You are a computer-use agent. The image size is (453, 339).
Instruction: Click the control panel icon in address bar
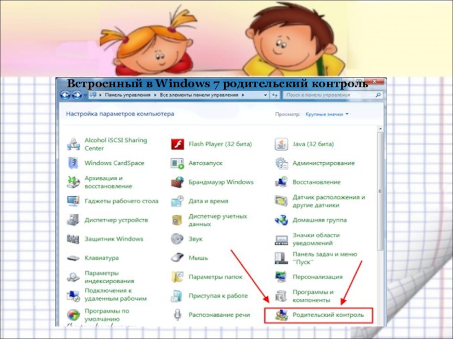click(x=93, y=94)
